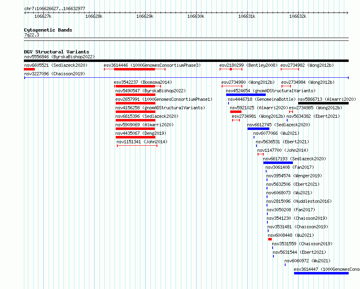Image resolution: width=360 pixels, height=289 pixels.
Task: Select nsv3531559 (Chaisson2019) label
Action: (x=302, y=244)
